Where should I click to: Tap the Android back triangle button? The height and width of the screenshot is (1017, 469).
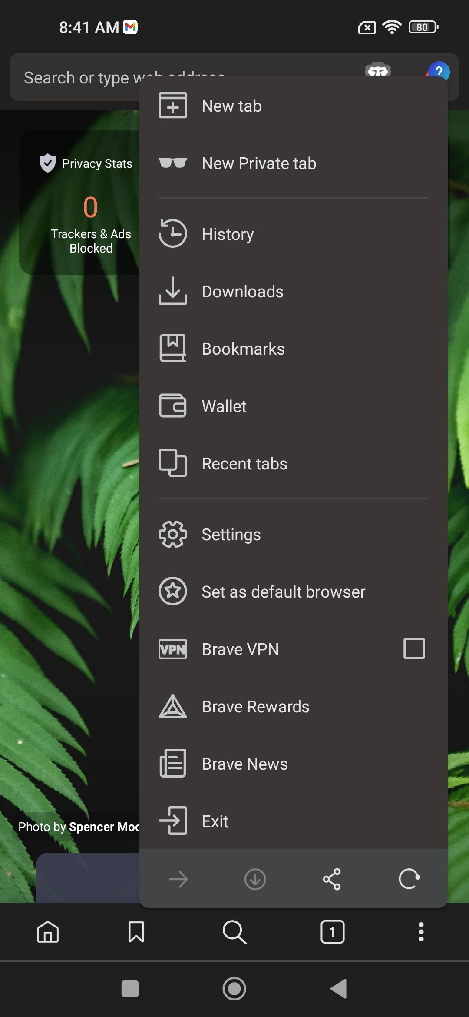click(x=339, y=989)
